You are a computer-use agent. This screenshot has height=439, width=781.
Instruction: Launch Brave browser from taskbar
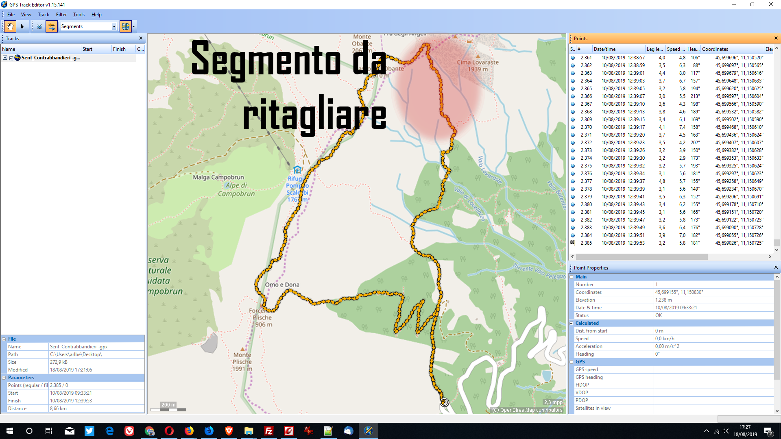(229, 431)
